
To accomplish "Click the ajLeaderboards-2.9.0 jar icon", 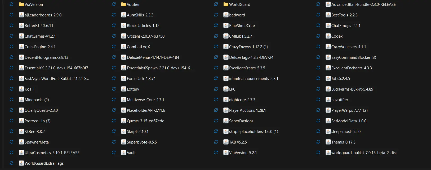I will [21, 15].
